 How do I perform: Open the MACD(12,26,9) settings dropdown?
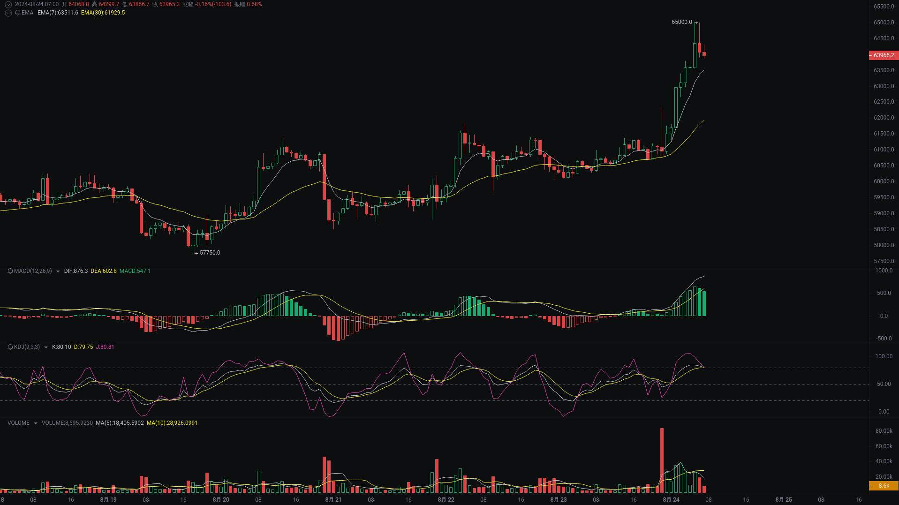click(57, 271)
